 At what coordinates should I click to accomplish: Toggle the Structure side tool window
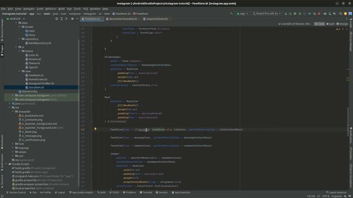(x=2, y=181)
